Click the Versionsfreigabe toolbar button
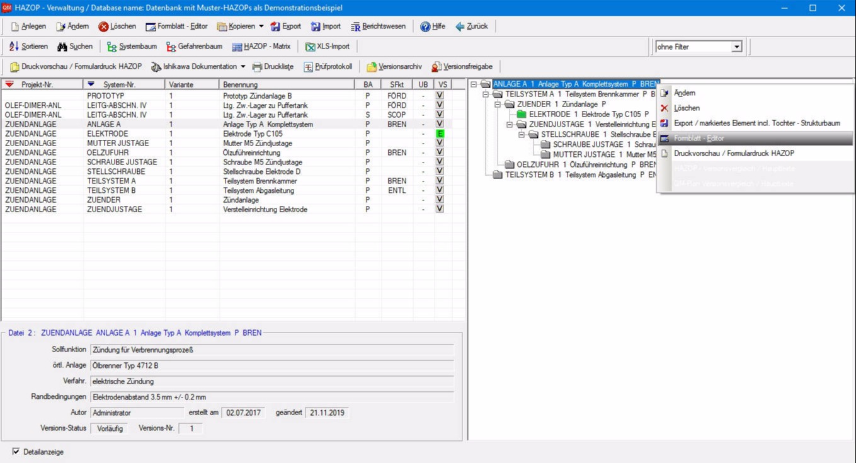This screenshot has height=463, width=856. pyautogui.click(x=462, y=67)
